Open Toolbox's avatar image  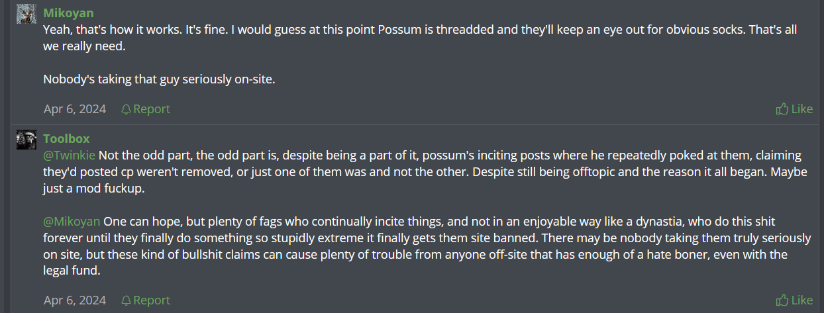pos(26,140)
